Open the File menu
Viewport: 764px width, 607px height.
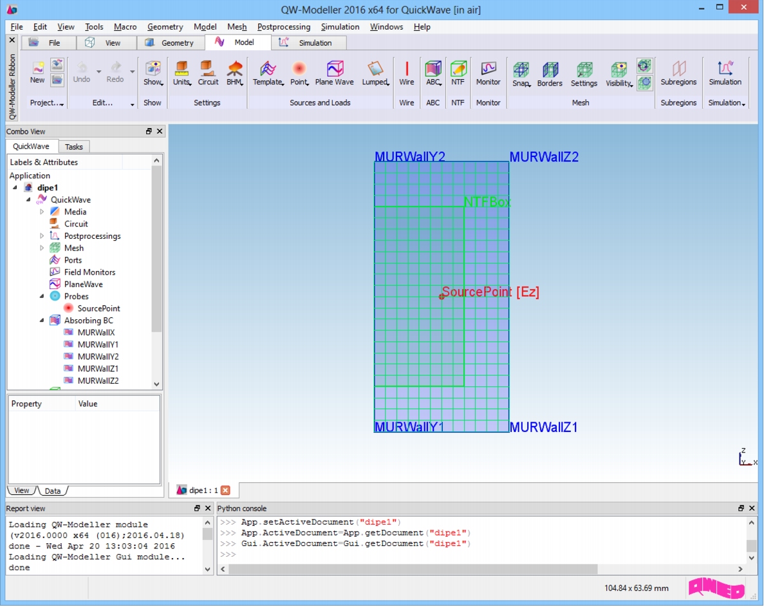17,27
